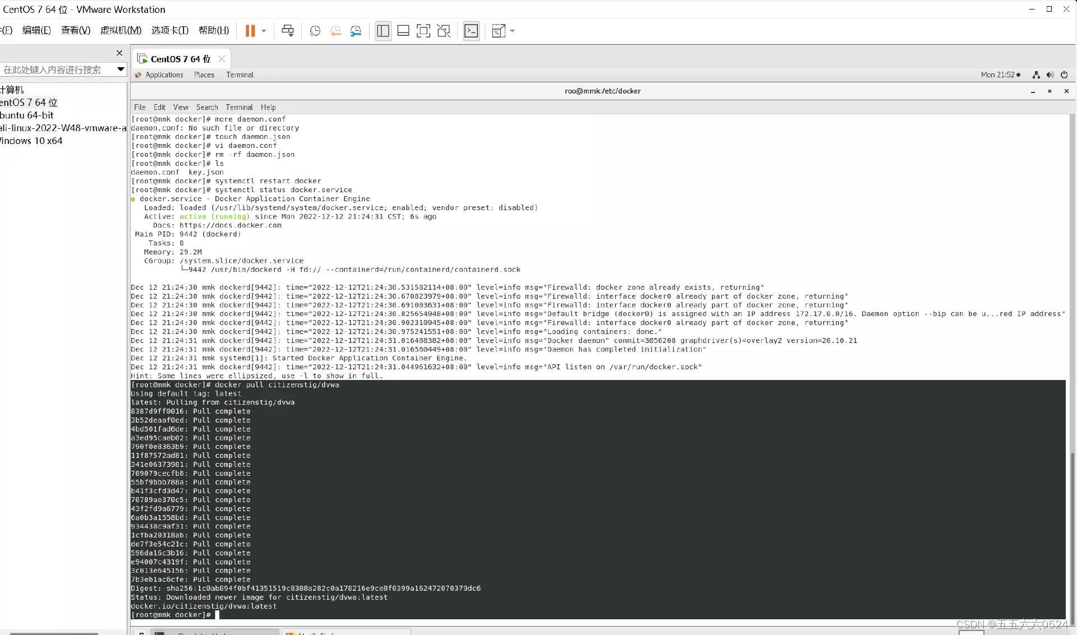Close the root@mmk terminal window

click(1066, 91)
